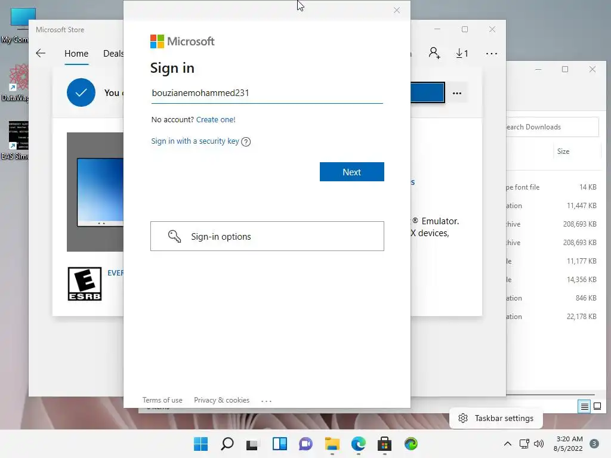Select DataWag desktop shortcut
Viewport: 611px width, 458px height.
[16, 83]
